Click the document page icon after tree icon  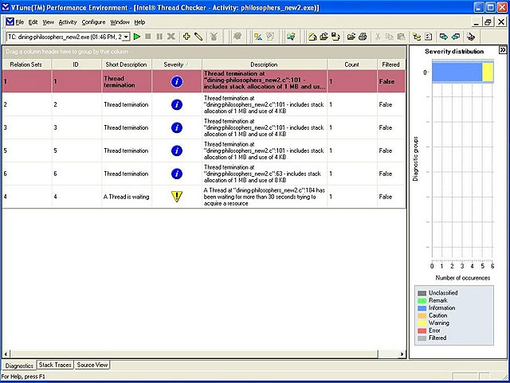tap(429, 37)
